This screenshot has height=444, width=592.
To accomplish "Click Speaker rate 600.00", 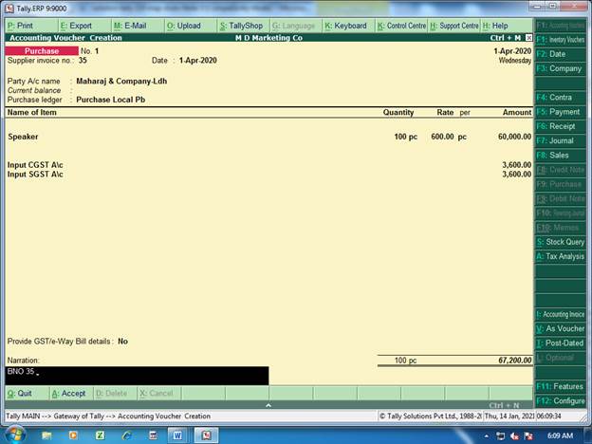I will pos(442,137).
